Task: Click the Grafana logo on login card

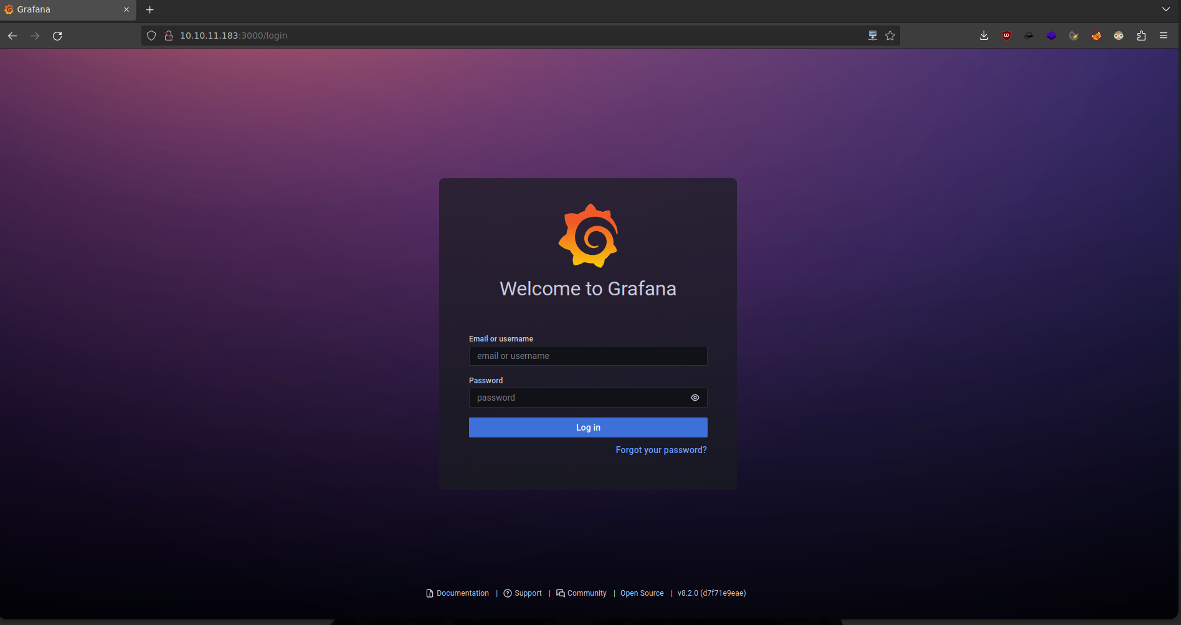Action: pos(588,236)
